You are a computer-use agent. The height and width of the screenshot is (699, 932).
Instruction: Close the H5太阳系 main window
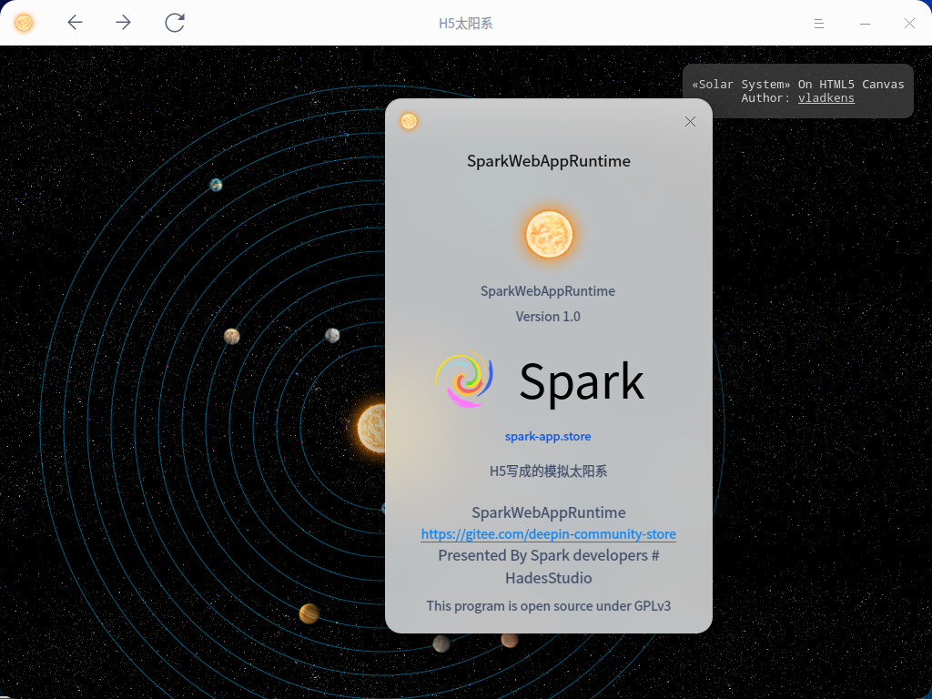(909, 23)
